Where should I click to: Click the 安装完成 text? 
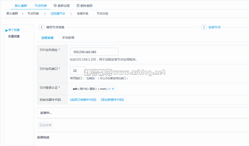pos(43,137)
